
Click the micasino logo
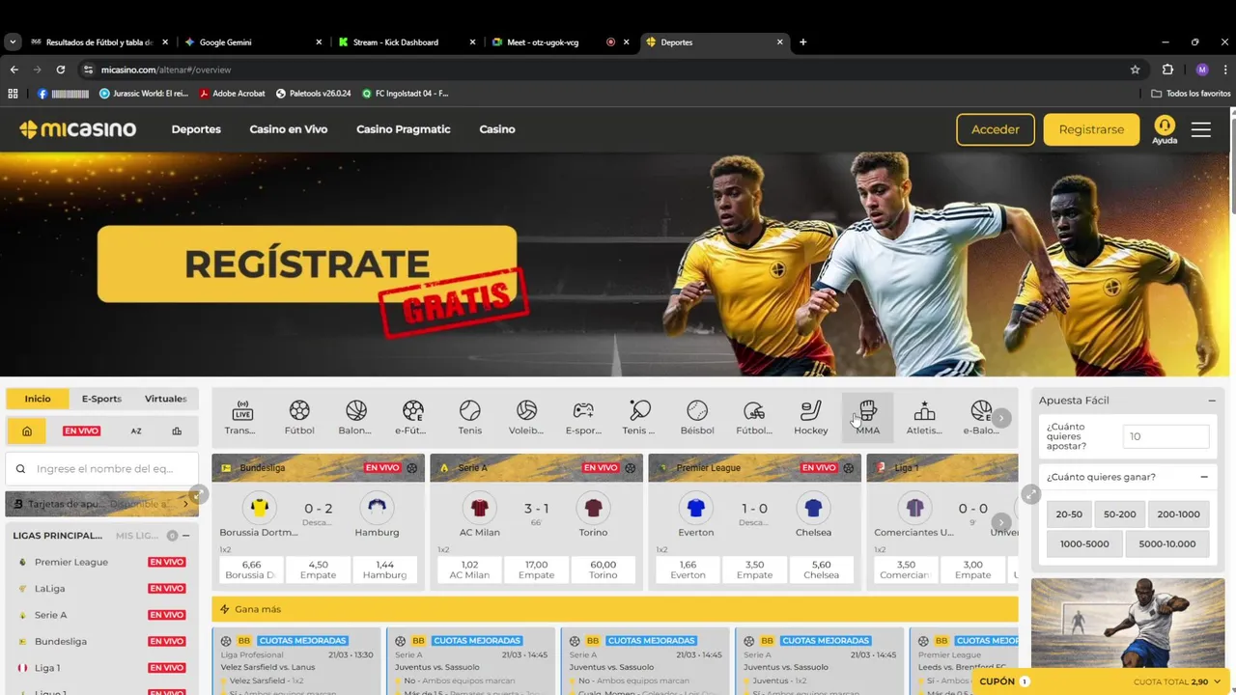[78, 129]
